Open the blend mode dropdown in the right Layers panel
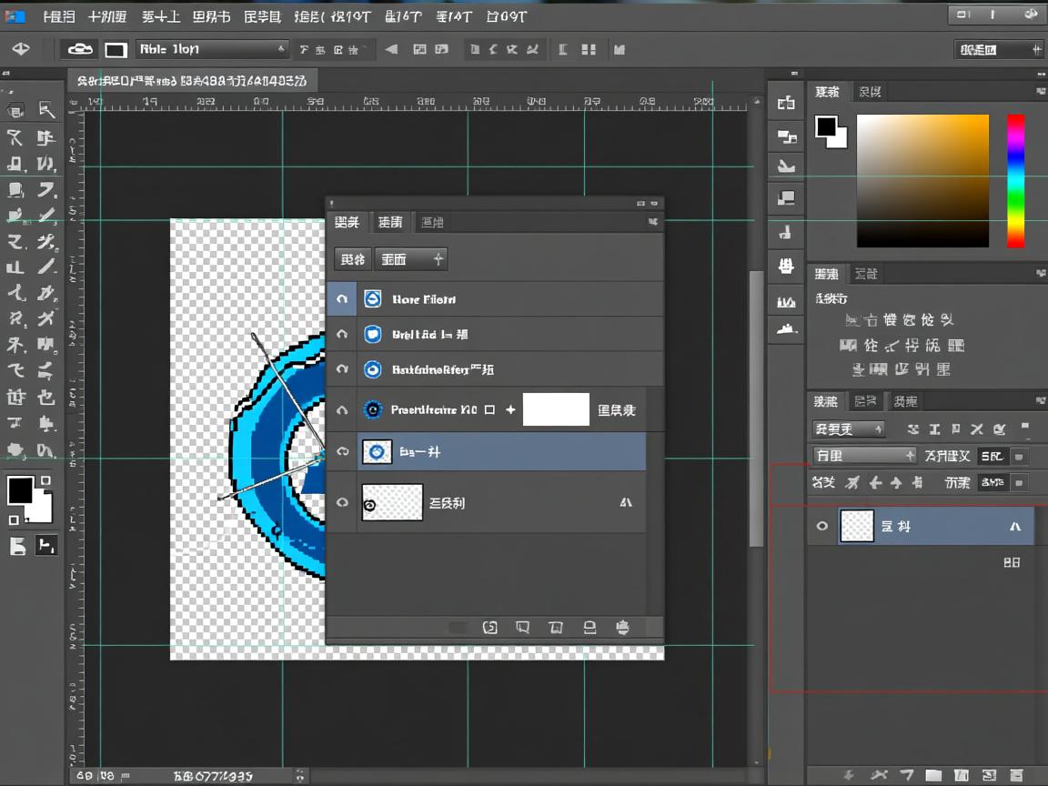Viewport: 1048px width, 786px height. (x=863, y=456)
